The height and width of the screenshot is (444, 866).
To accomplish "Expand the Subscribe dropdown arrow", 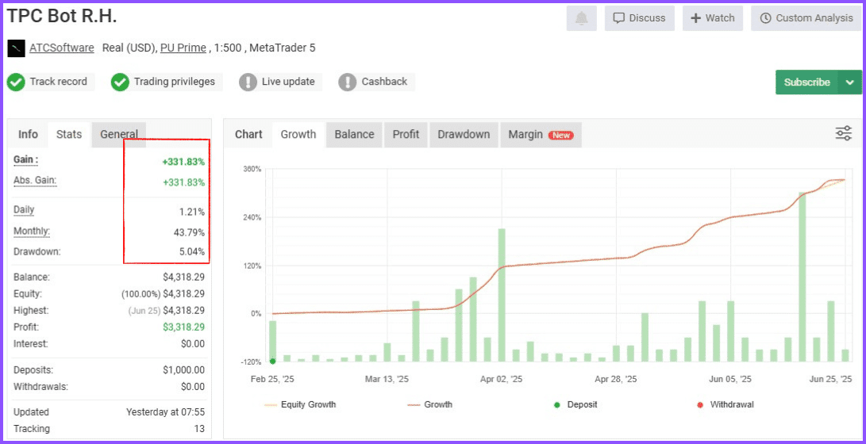I will [849, 82].
